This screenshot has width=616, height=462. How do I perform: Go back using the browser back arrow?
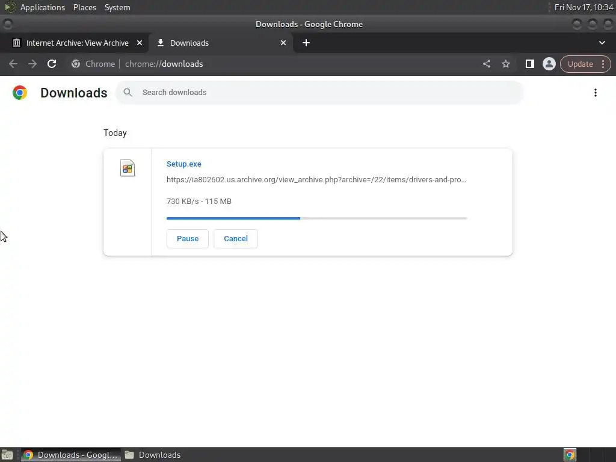click(x=13, y=64)
